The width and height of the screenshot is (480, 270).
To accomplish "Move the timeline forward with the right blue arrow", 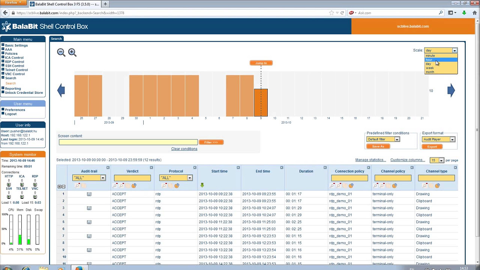I will [x=451, y=90].
